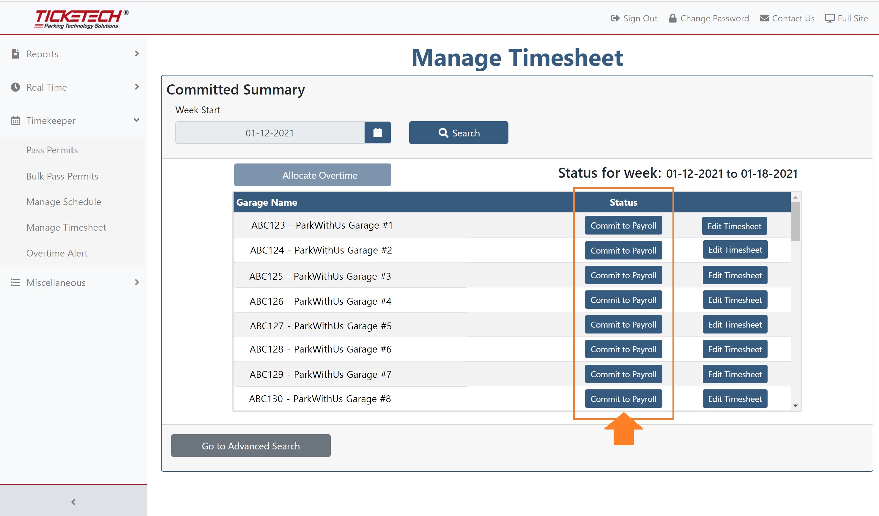Image resolution: width=879 pixels, height=516 pixels.
Task: Click the Sign Out arrow icon
Action: (x=615, y=18)
